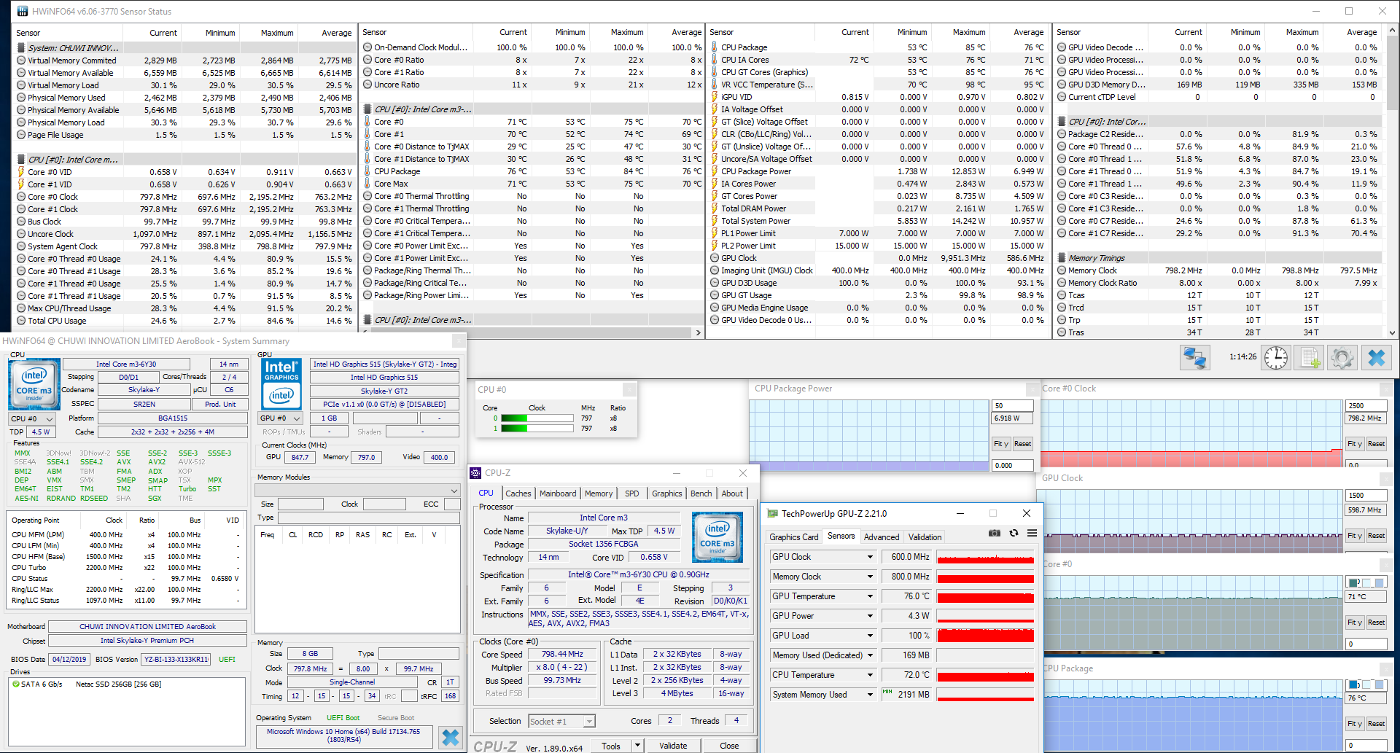Click the clock icon to reset elapsed time
The width and height of the screenshot is (1400, 753).
tap(1275, 358)
